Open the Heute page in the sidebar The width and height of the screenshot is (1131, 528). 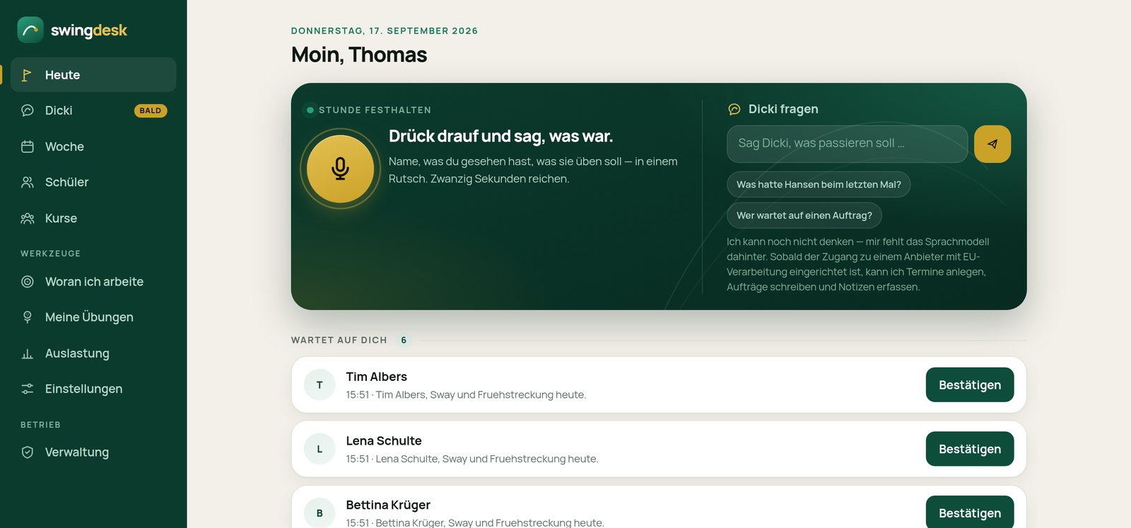[93, 75]
